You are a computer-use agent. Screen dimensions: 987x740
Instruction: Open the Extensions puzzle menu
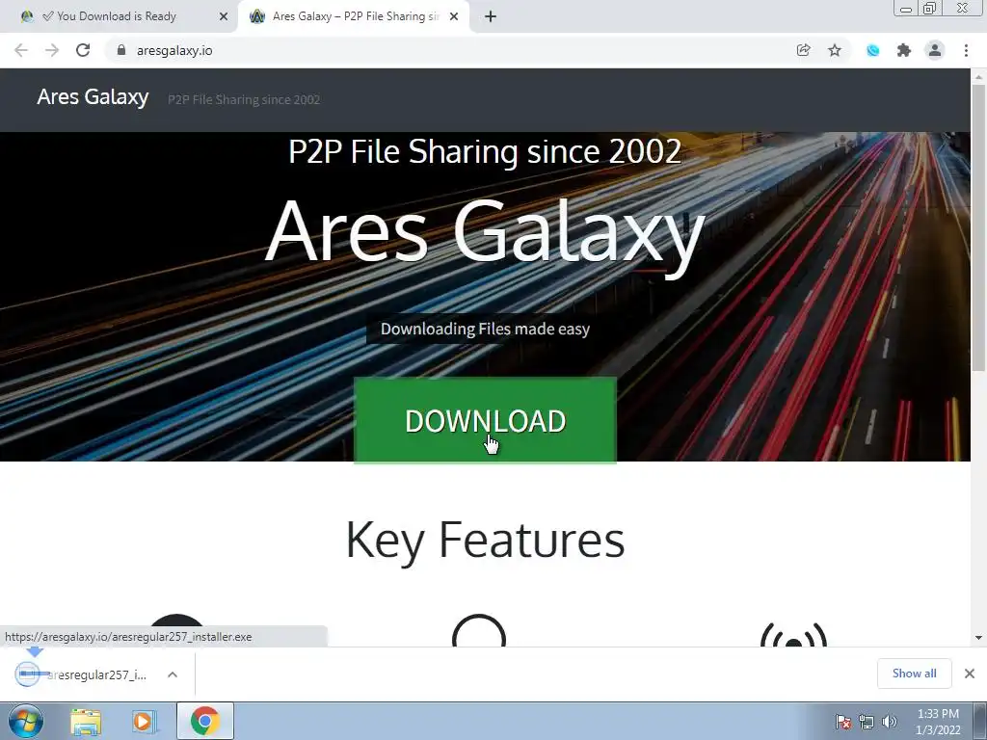(904, 50)
